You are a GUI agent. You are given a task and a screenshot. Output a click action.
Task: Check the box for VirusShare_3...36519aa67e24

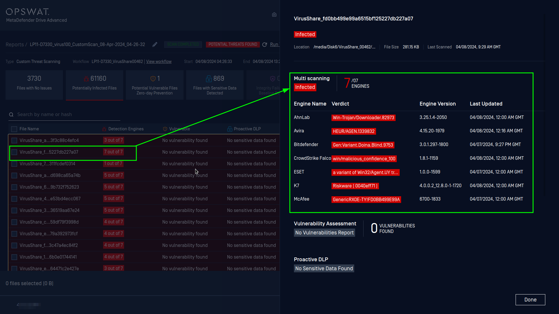tap(14, 210)
